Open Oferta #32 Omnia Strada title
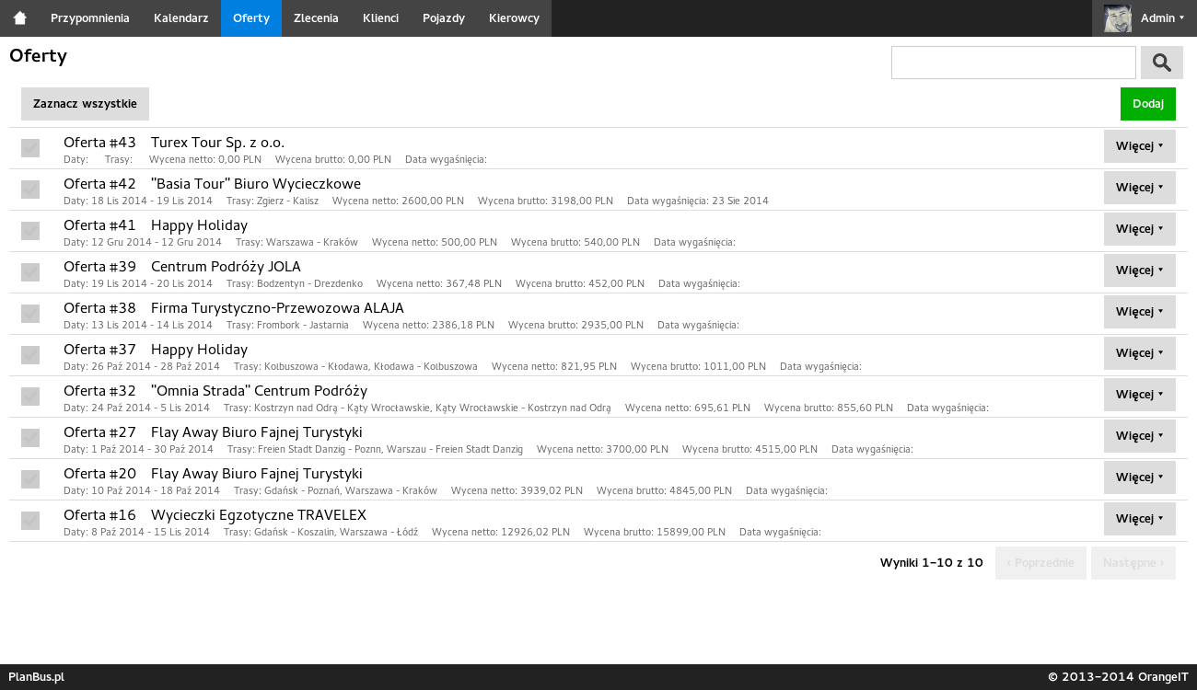Screen dimensions: 1197x690 [x=215, y=391]
